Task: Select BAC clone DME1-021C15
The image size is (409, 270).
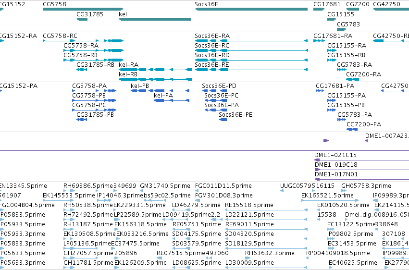Action: pos(361,160)
